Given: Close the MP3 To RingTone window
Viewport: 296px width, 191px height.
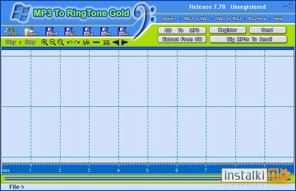Looking at the screenshot, I should (x=291, y=6).
